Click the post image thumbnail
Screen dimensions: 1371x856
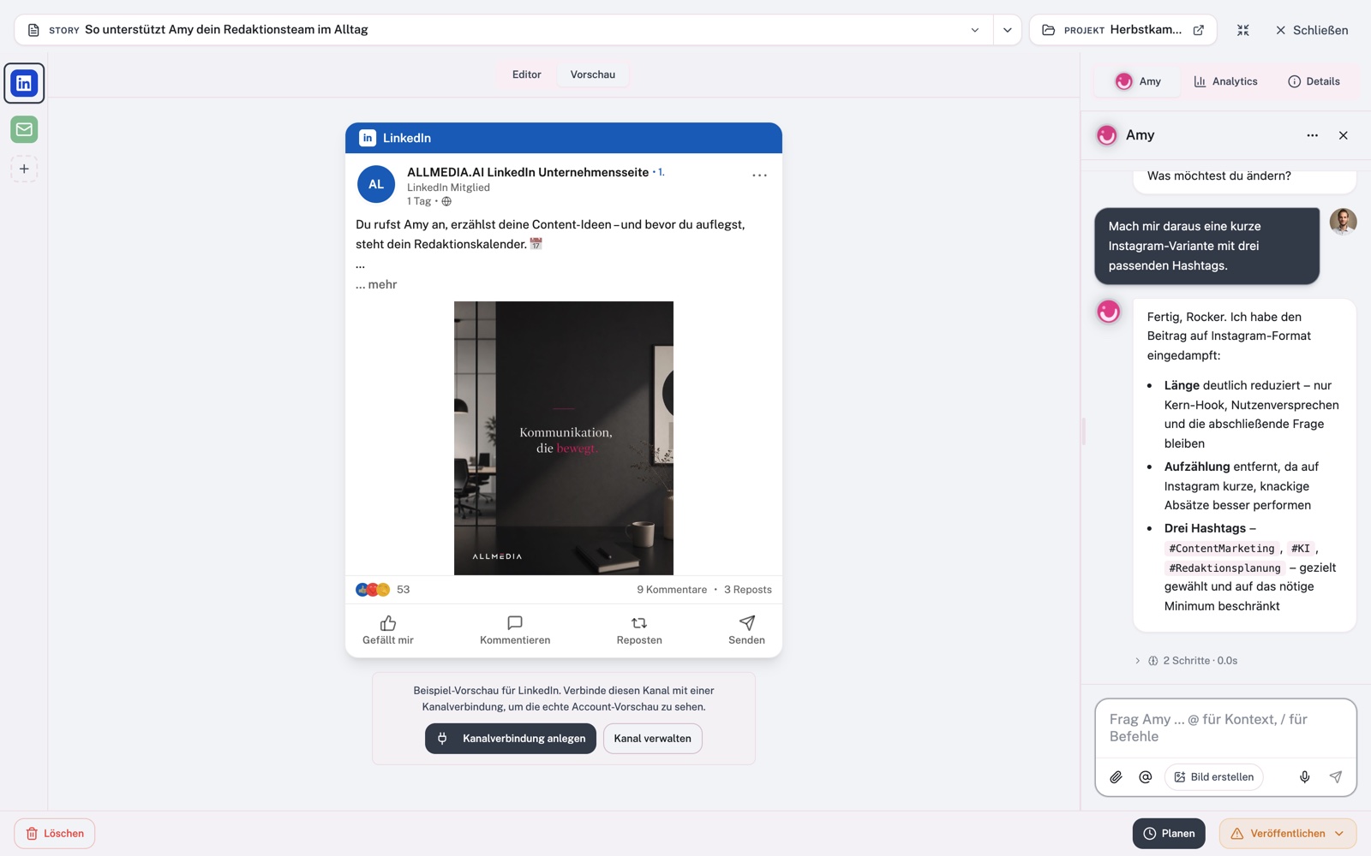click(x=564, y=437)
